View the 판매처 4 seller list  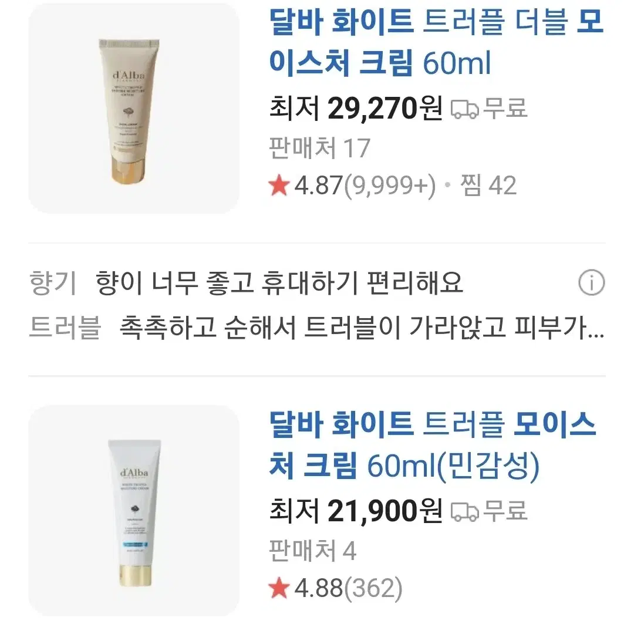312,550
